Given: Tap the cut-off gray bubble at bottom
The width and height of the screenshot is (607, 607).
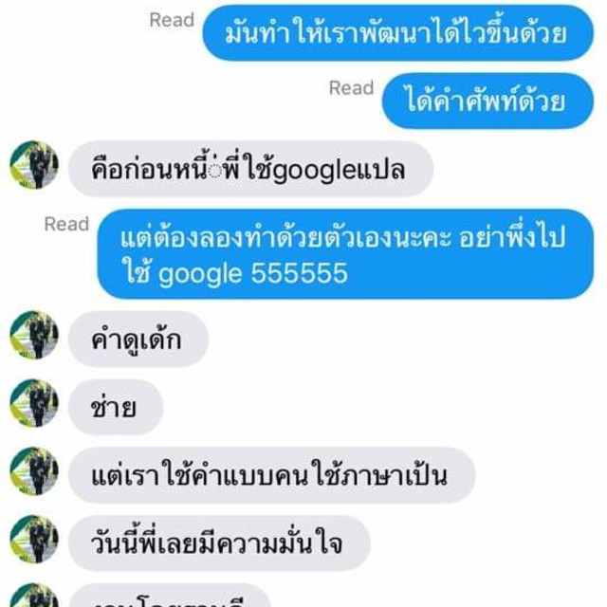Looking at the screenshot, I should (170, 597).
